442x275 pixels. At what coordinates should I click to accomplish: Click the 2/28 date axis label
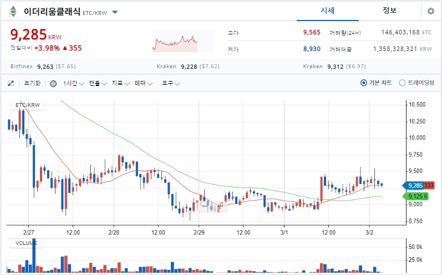point(114,232)
